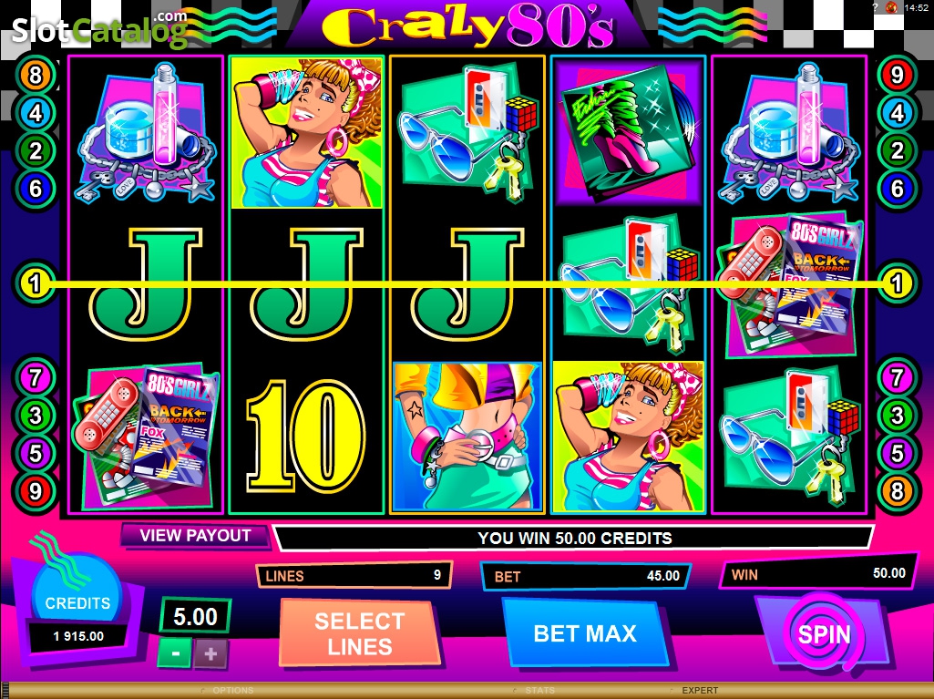Image resolution: width=934 pixels, height=699 pixels.
Task: Open the Stats menu at bottom
Action: coord(539,690)
